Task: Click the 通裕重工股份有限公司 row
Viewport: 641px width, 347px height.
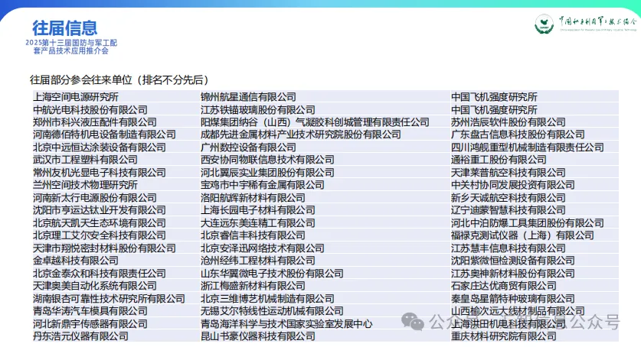Action: point(499,160)
